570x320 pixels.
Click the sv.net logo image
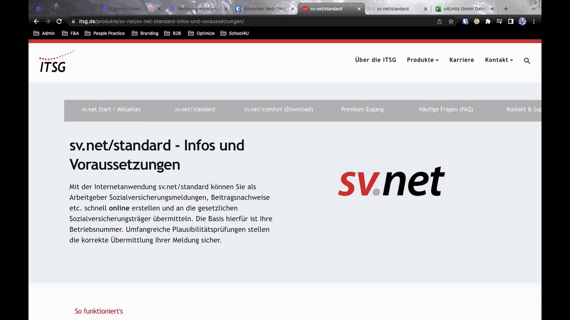(x=391, y=181)
